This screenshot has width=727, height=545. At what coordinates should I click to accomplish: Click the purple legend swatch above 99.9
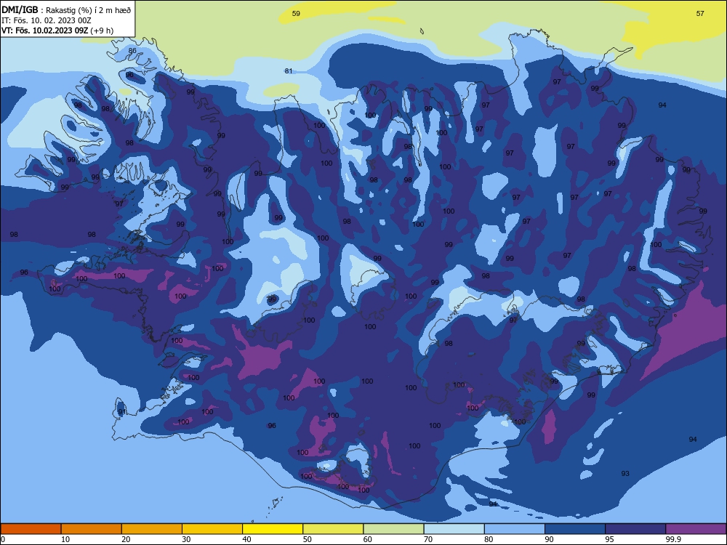[x=696, y=529]
